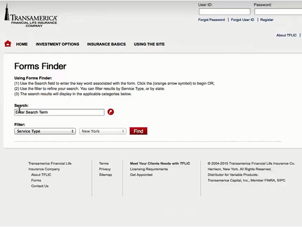Click the User ID input field

(x=223, y=12)
